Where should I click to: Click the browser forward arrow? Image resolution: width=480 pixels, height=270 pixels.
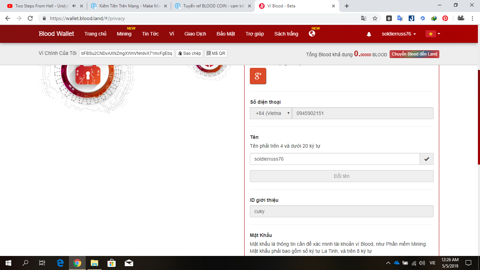tap(19, 18)
